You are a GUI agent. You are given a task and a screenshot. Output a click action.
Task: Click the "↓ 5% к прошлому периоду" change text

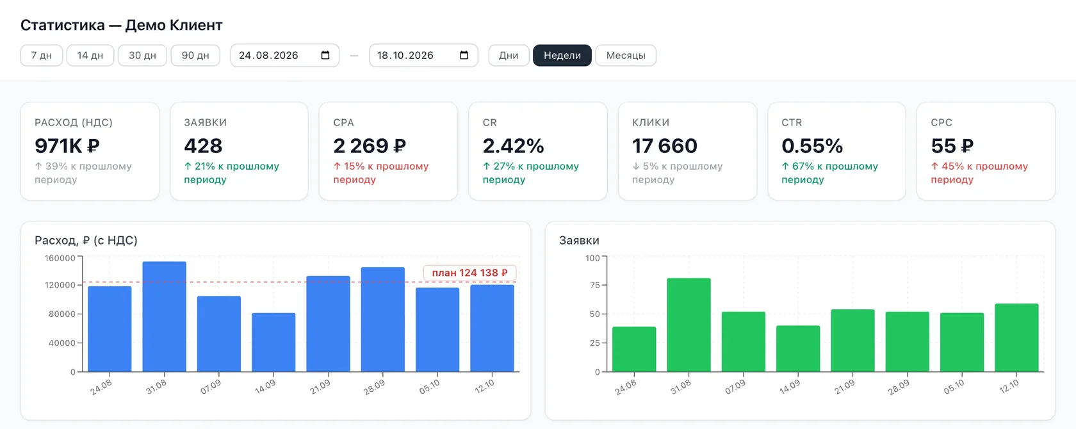[678, 173]
